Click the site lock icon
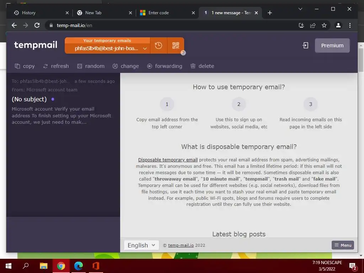 point(51,25)
